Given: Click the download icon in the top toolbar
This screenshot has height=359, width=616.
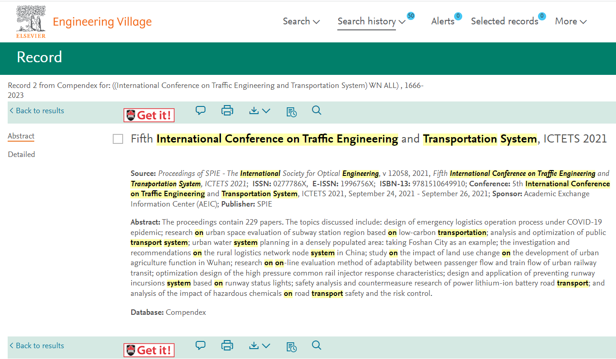Looking at the screenshot, I should [254, 110].
